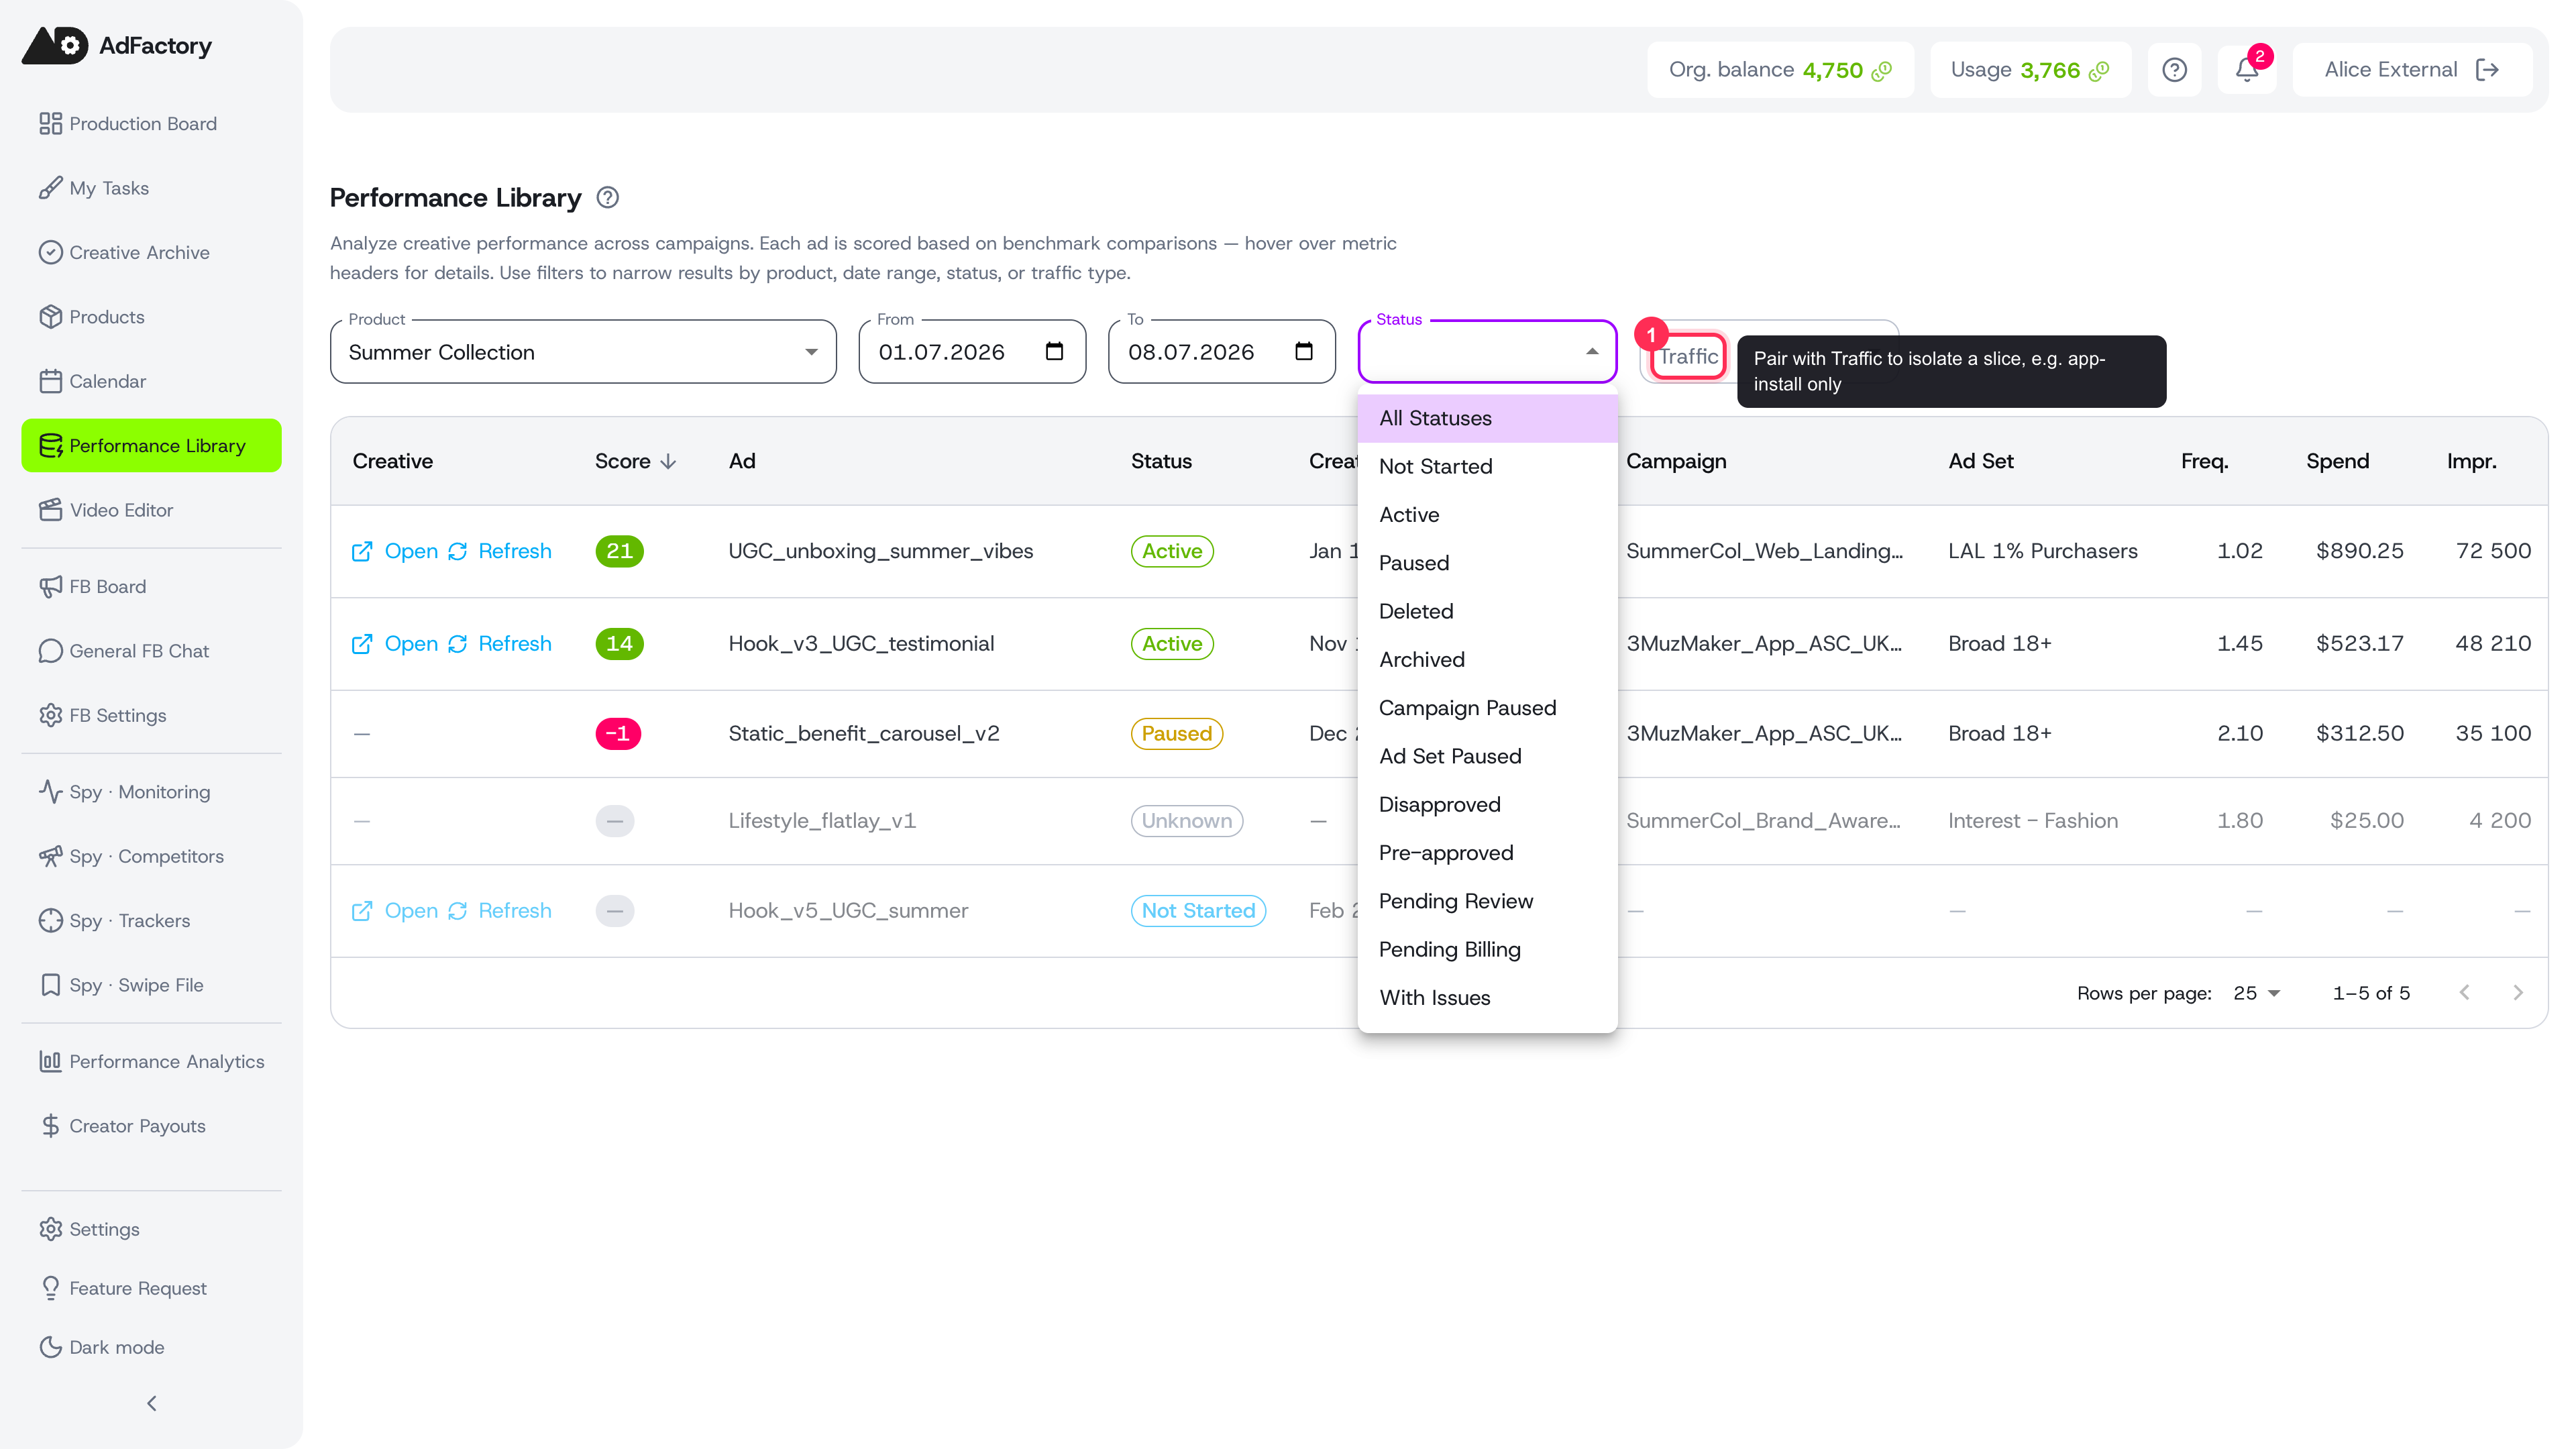Open Products in sidebar

tap(151, 317)
